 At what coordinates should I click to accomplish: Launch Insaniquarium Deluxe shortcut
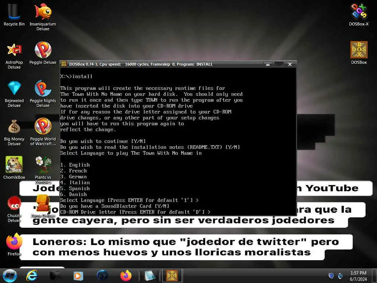43,16
